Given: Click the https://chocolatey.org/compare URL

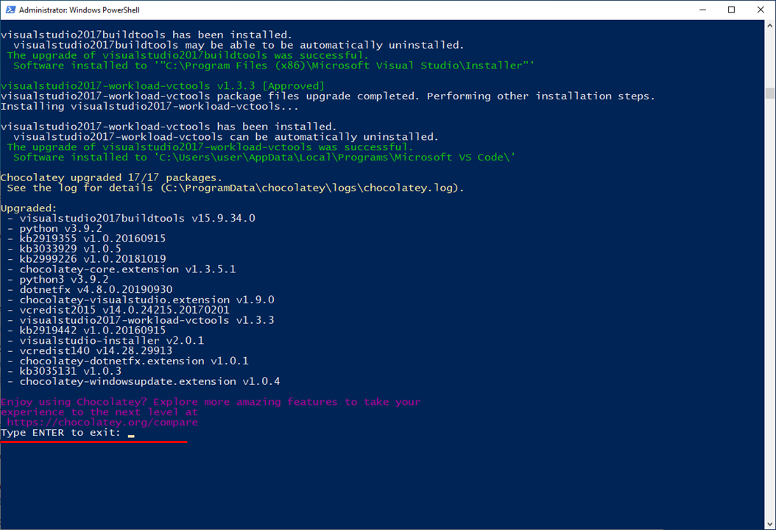Looking at the screenshot, I should click(x=102, y=422).
